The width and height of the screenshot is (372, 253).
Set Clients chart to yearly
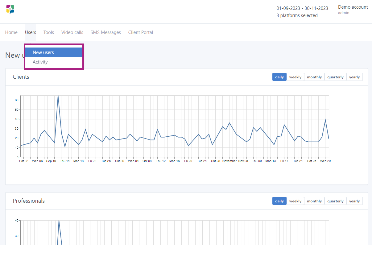pos(354,77)
